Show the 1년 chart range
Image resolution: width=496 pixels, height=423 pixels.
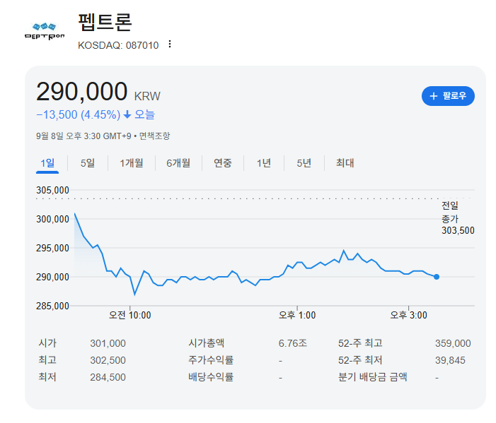263,163
